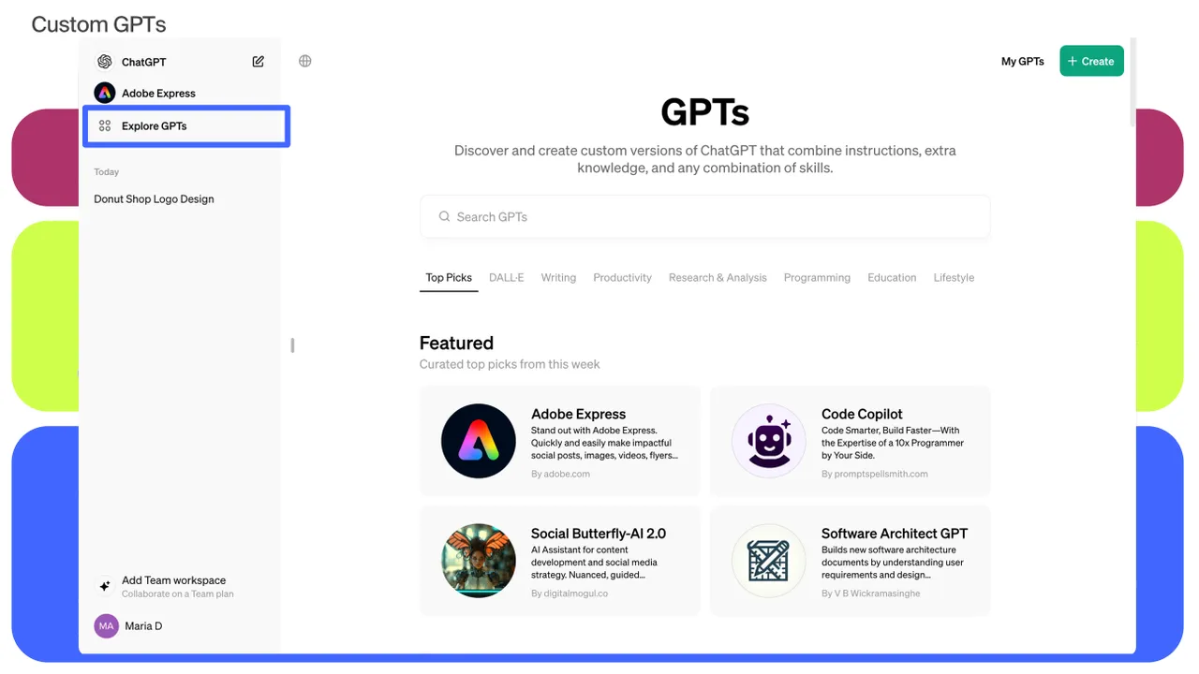Click the "Today" label in sidebar
The height and width of the screenshot is (674, 1199).
[107, 172]
